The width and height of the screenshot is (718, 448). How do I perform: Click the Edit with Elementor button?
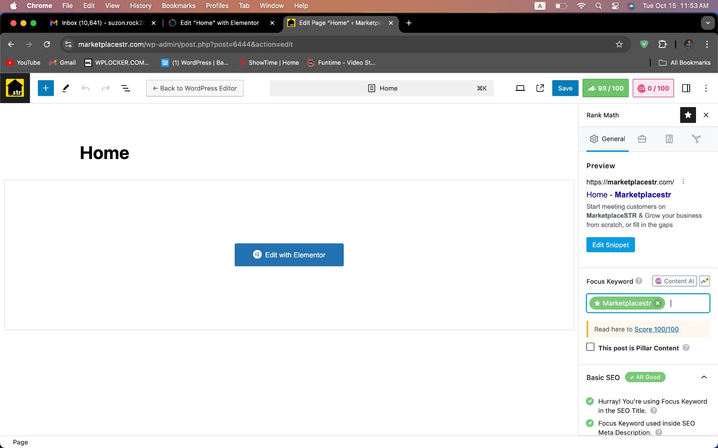click(289, 255)
